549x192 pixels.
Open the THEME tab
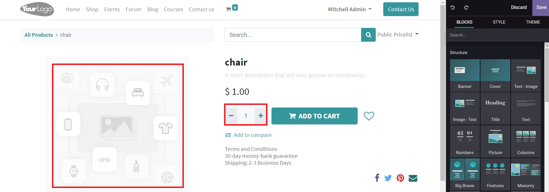[533, 22]
